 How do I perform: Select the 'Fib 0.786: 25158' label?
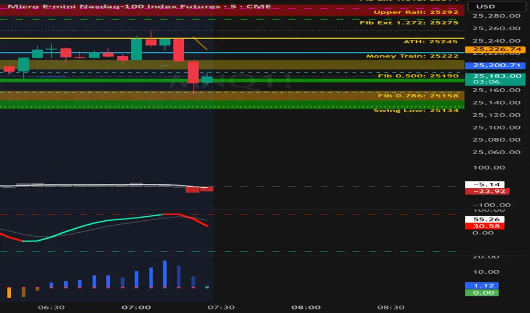418,96
